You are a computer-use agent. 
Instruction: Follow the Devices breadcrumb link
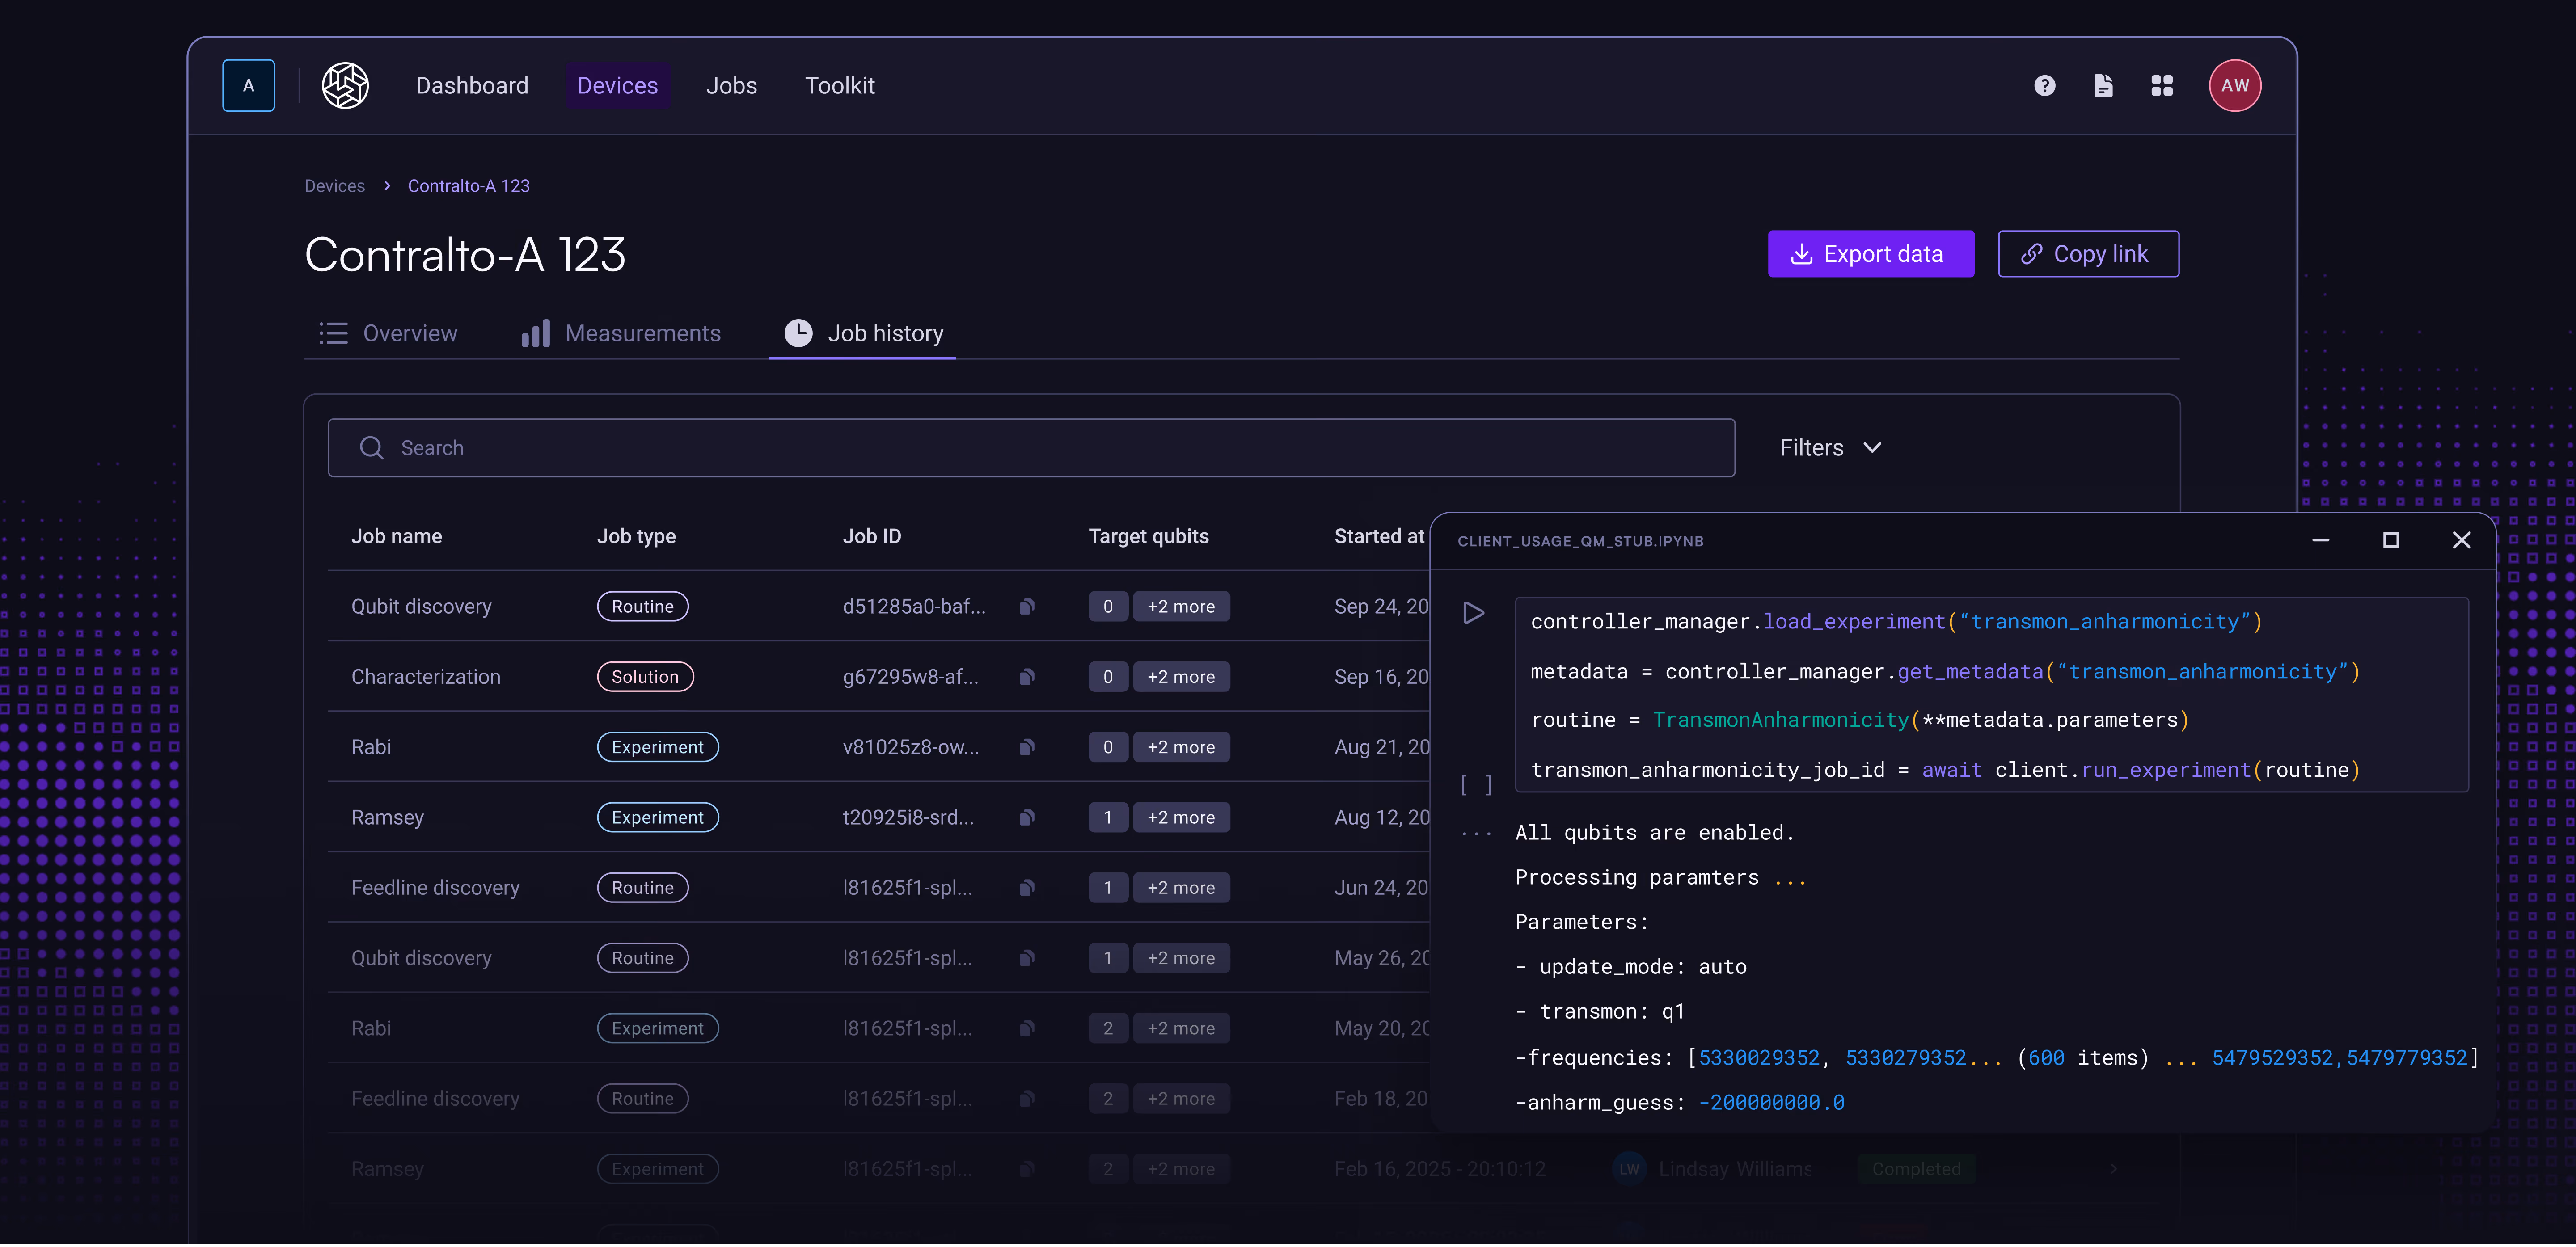pos(335,186)
